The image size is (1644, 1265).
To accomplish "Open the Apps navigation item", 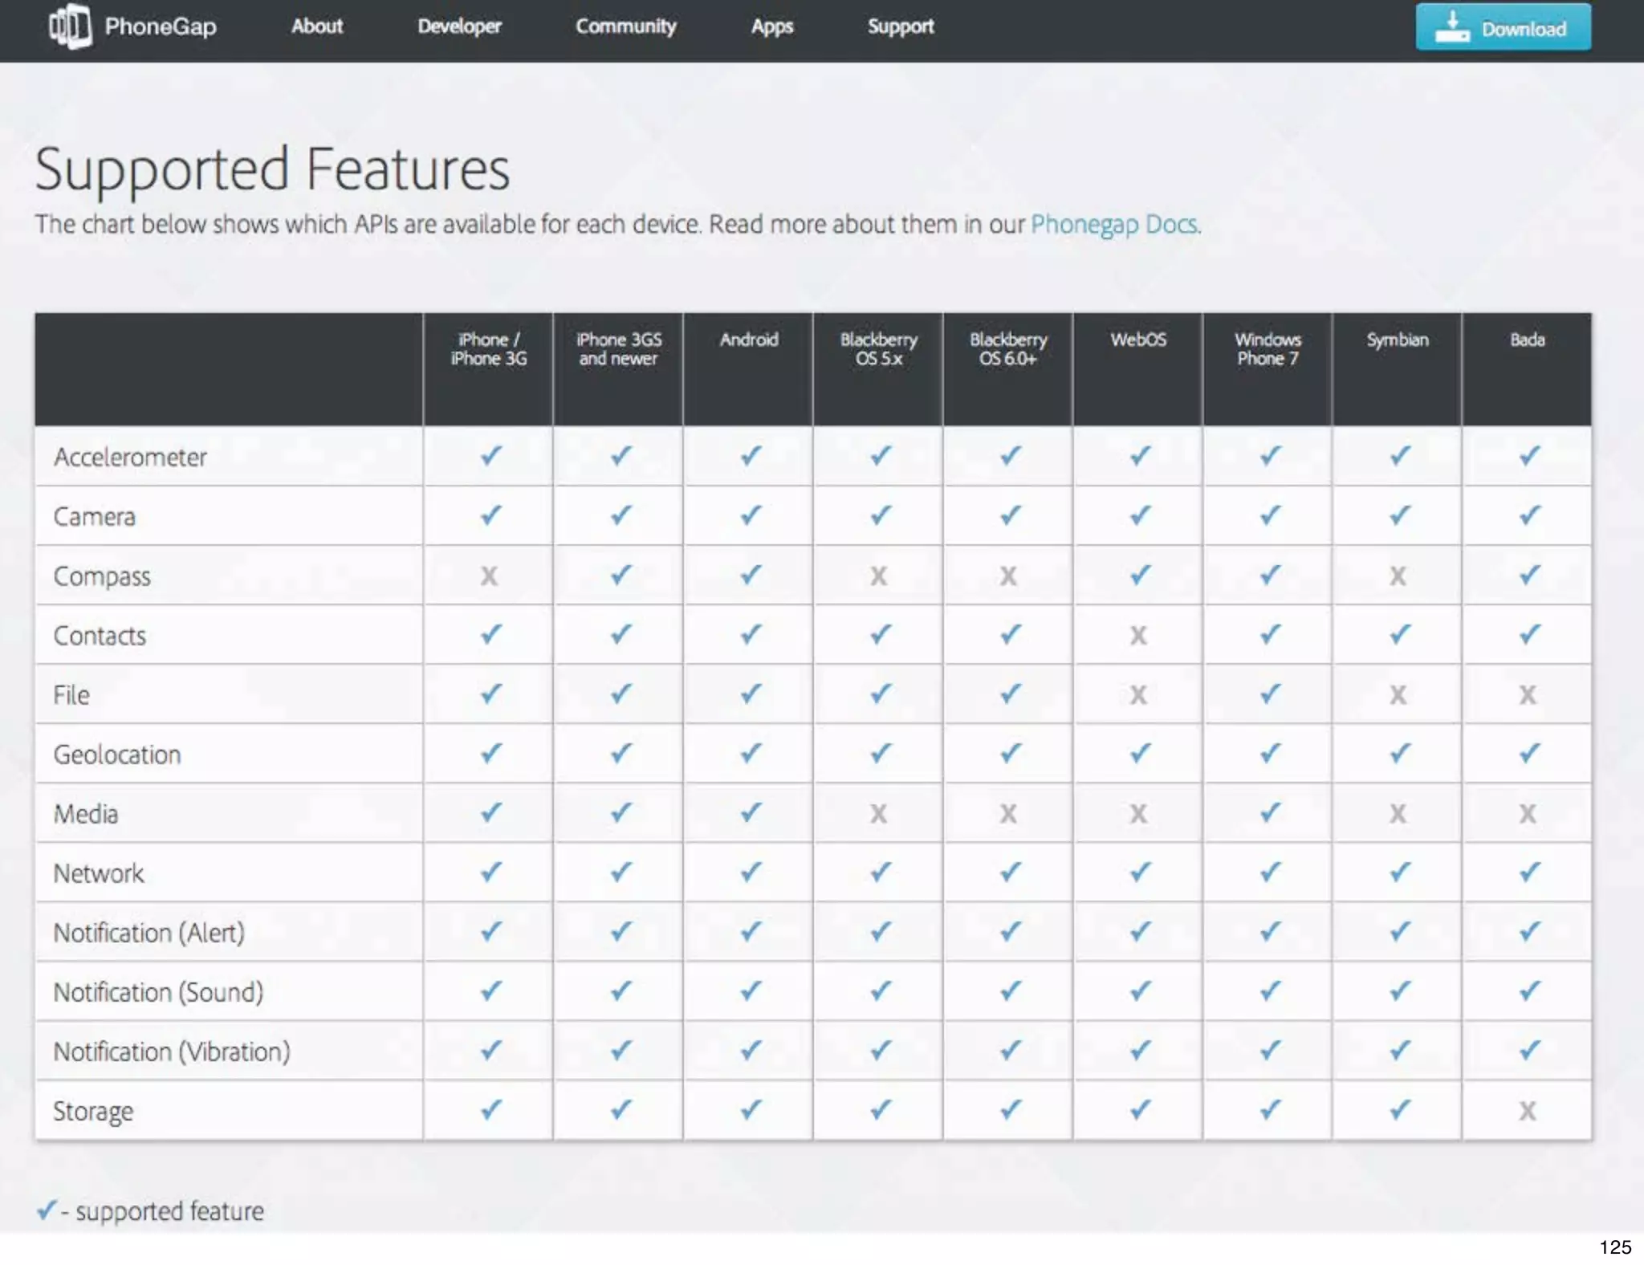I will (x=771, y=26).
